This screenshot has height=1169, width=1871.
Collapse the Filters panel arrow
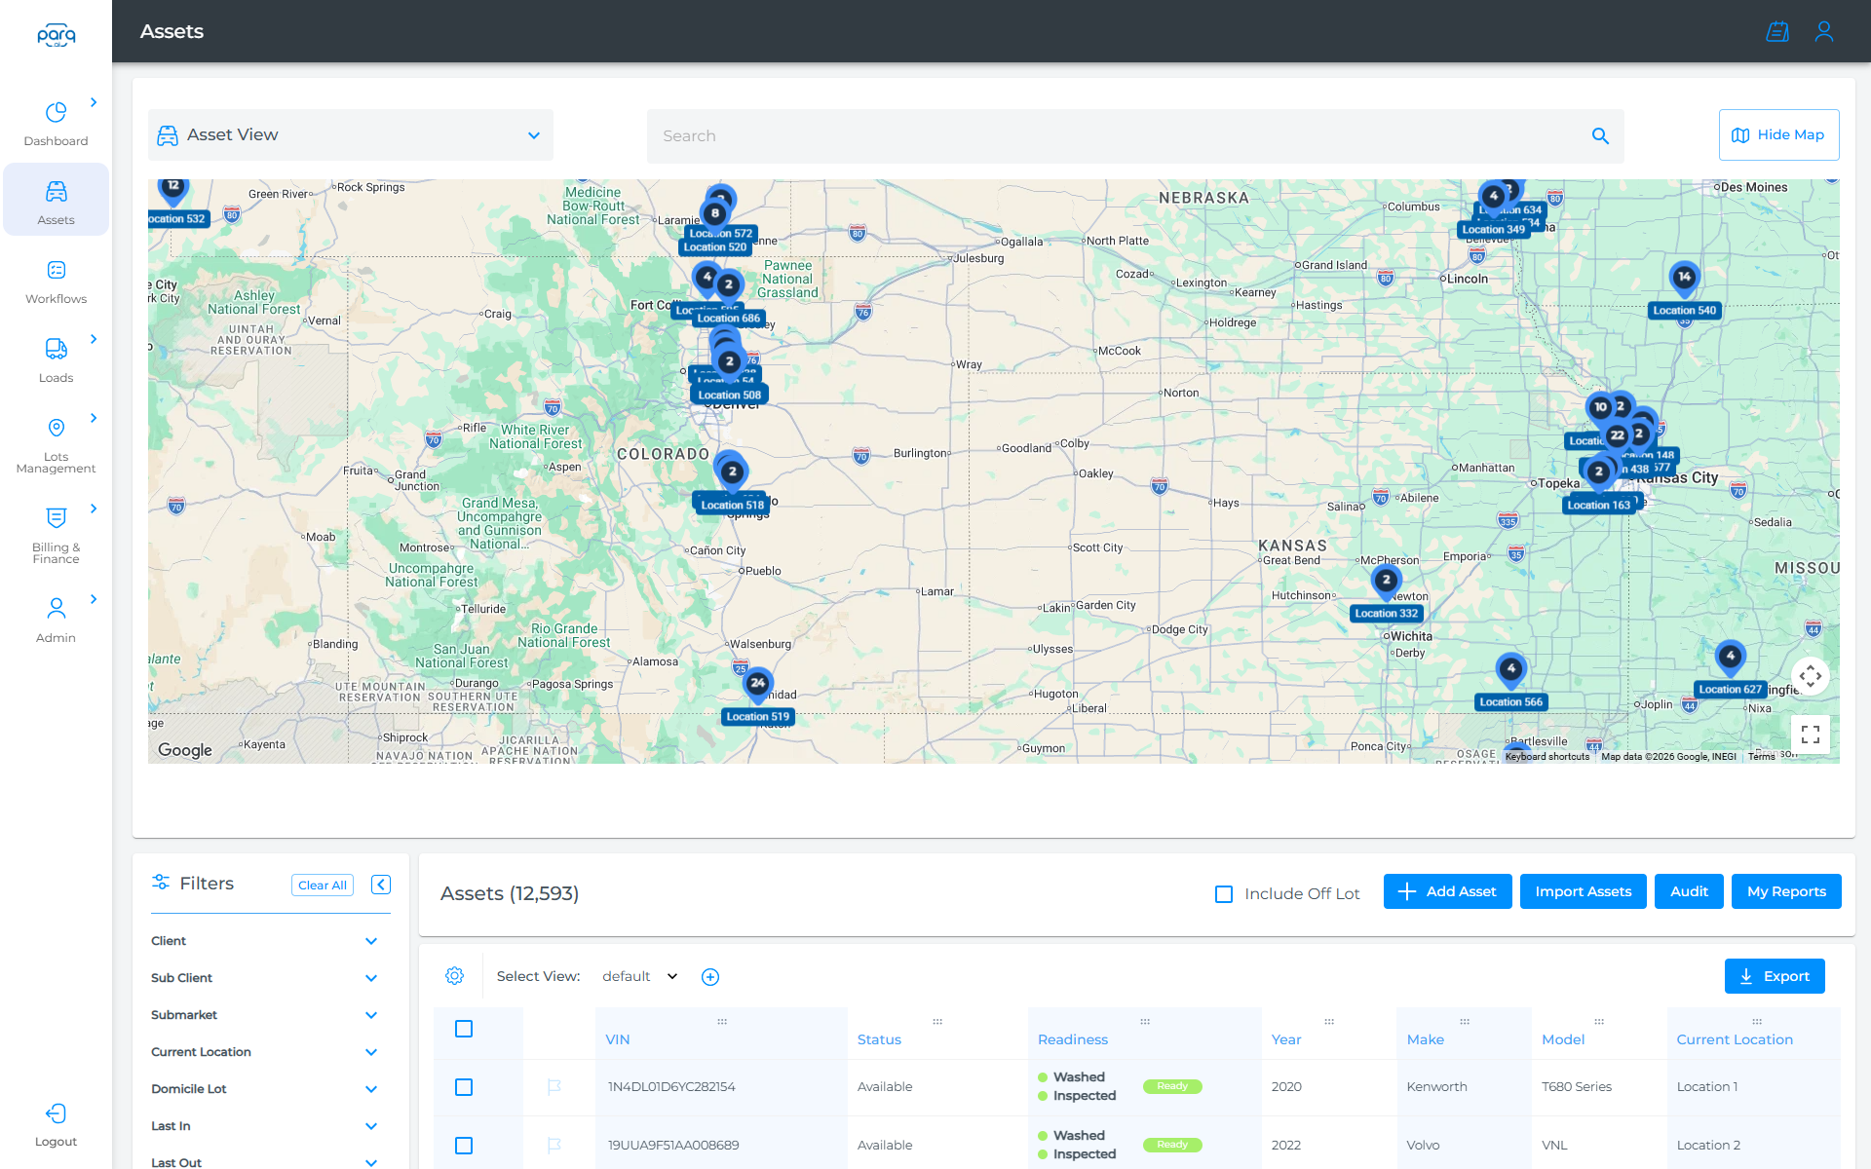coord(381,885)
